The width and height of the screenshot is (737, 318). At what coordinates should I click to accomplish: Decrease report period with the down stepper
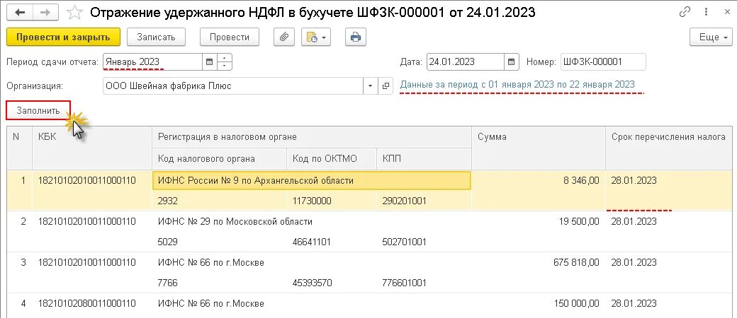coord(224,66)
